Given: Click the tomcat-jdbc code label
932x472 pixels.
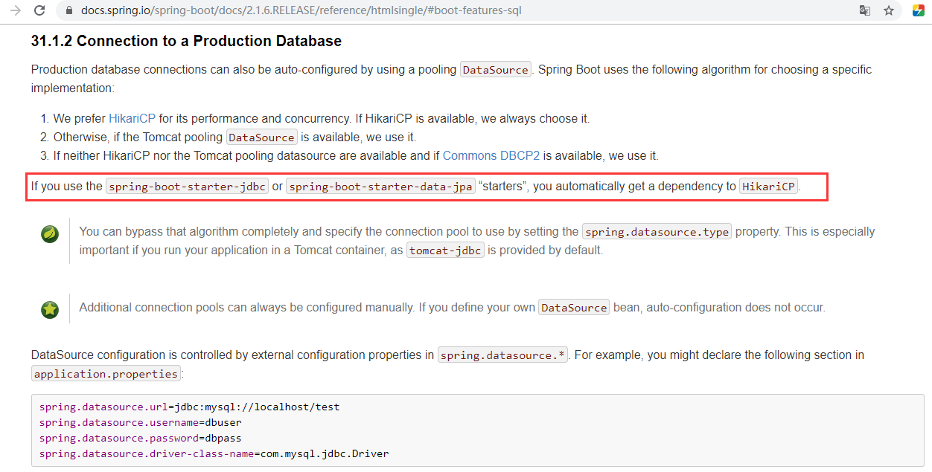Looking at the screenshot, I should pos(445,250).
